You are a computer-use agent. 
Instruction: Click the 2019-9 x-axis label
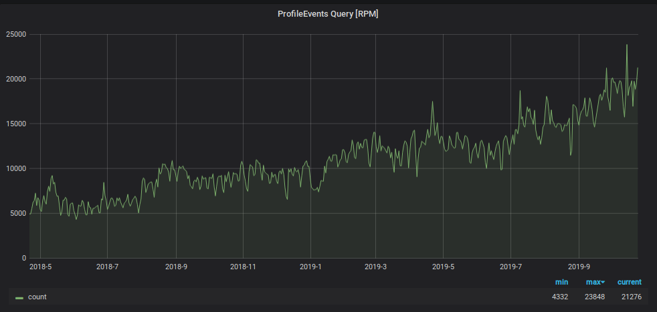(579, 266)
